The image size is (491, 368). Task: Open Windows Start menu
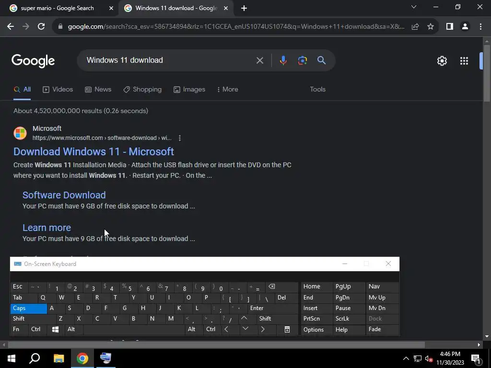pyautogui.click(x=12, y=358)
